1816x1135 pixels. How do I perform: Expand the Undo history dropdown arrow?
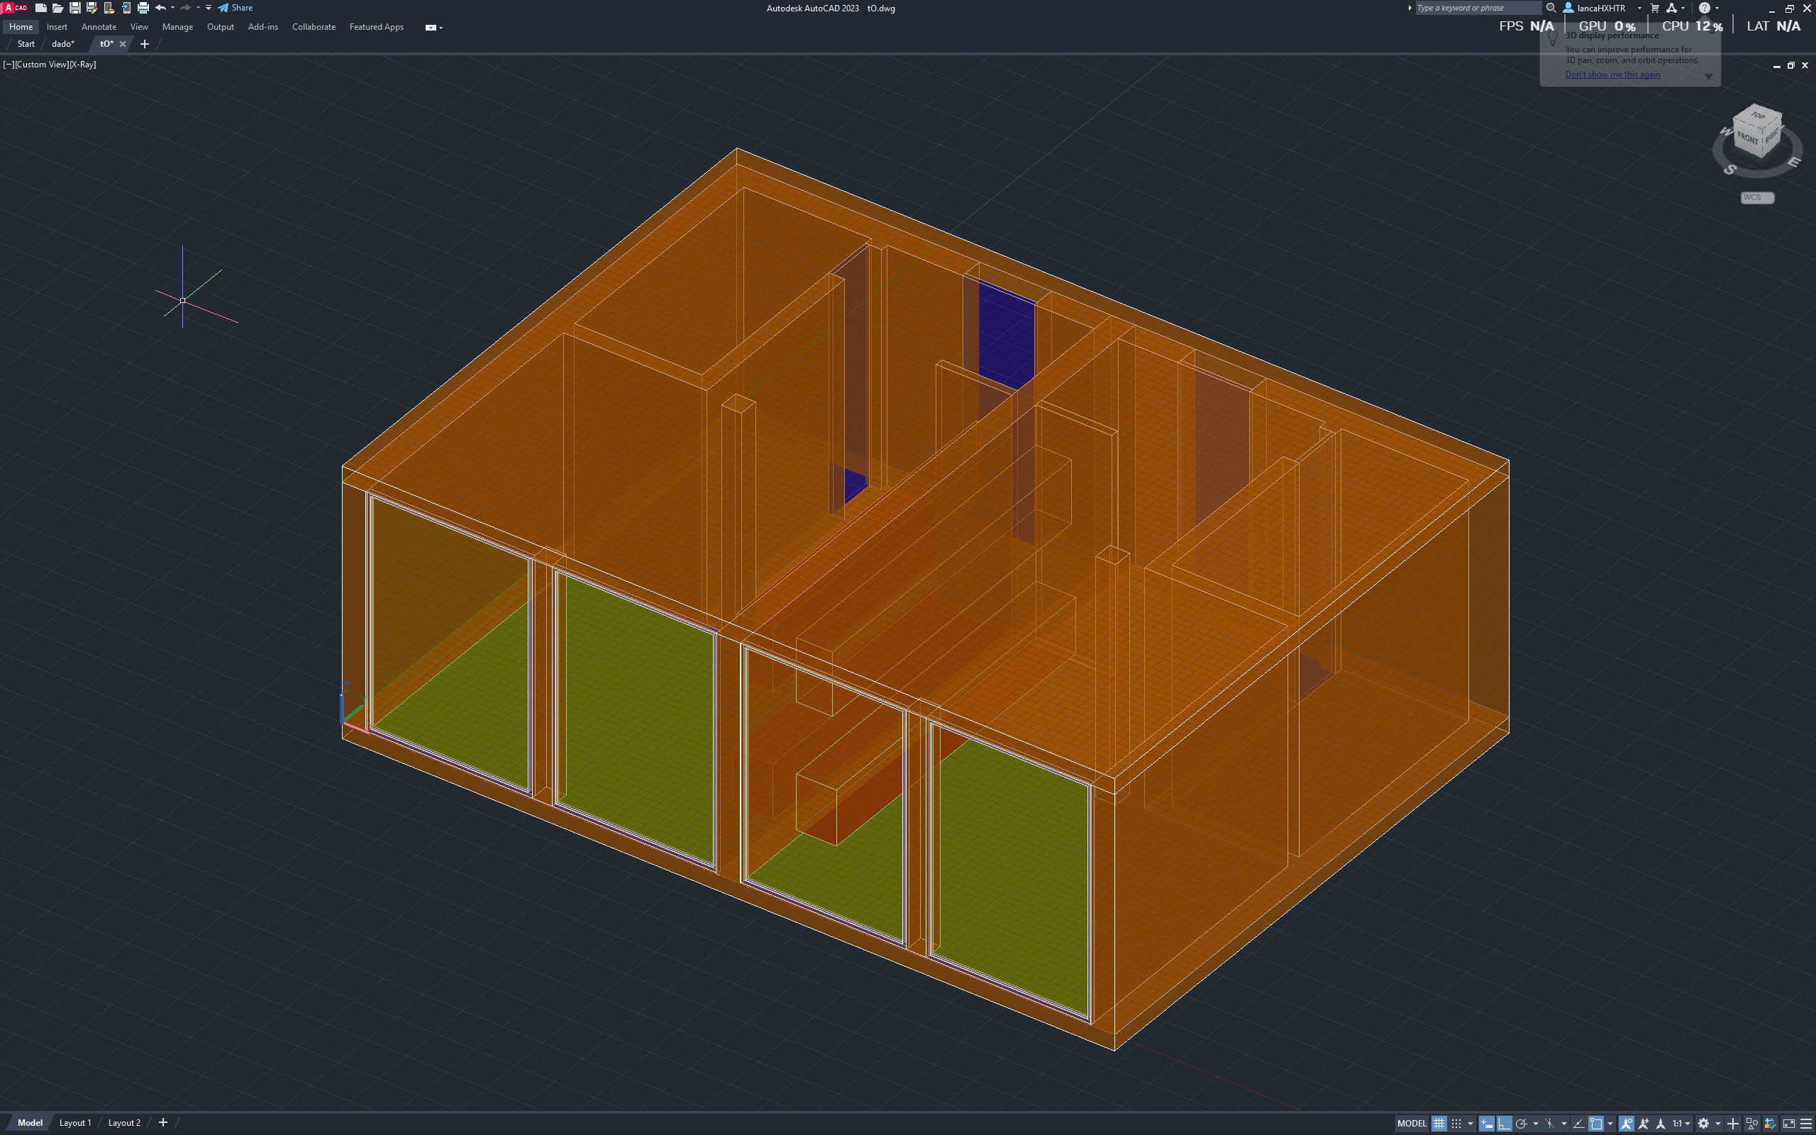[x=172, y=9]
